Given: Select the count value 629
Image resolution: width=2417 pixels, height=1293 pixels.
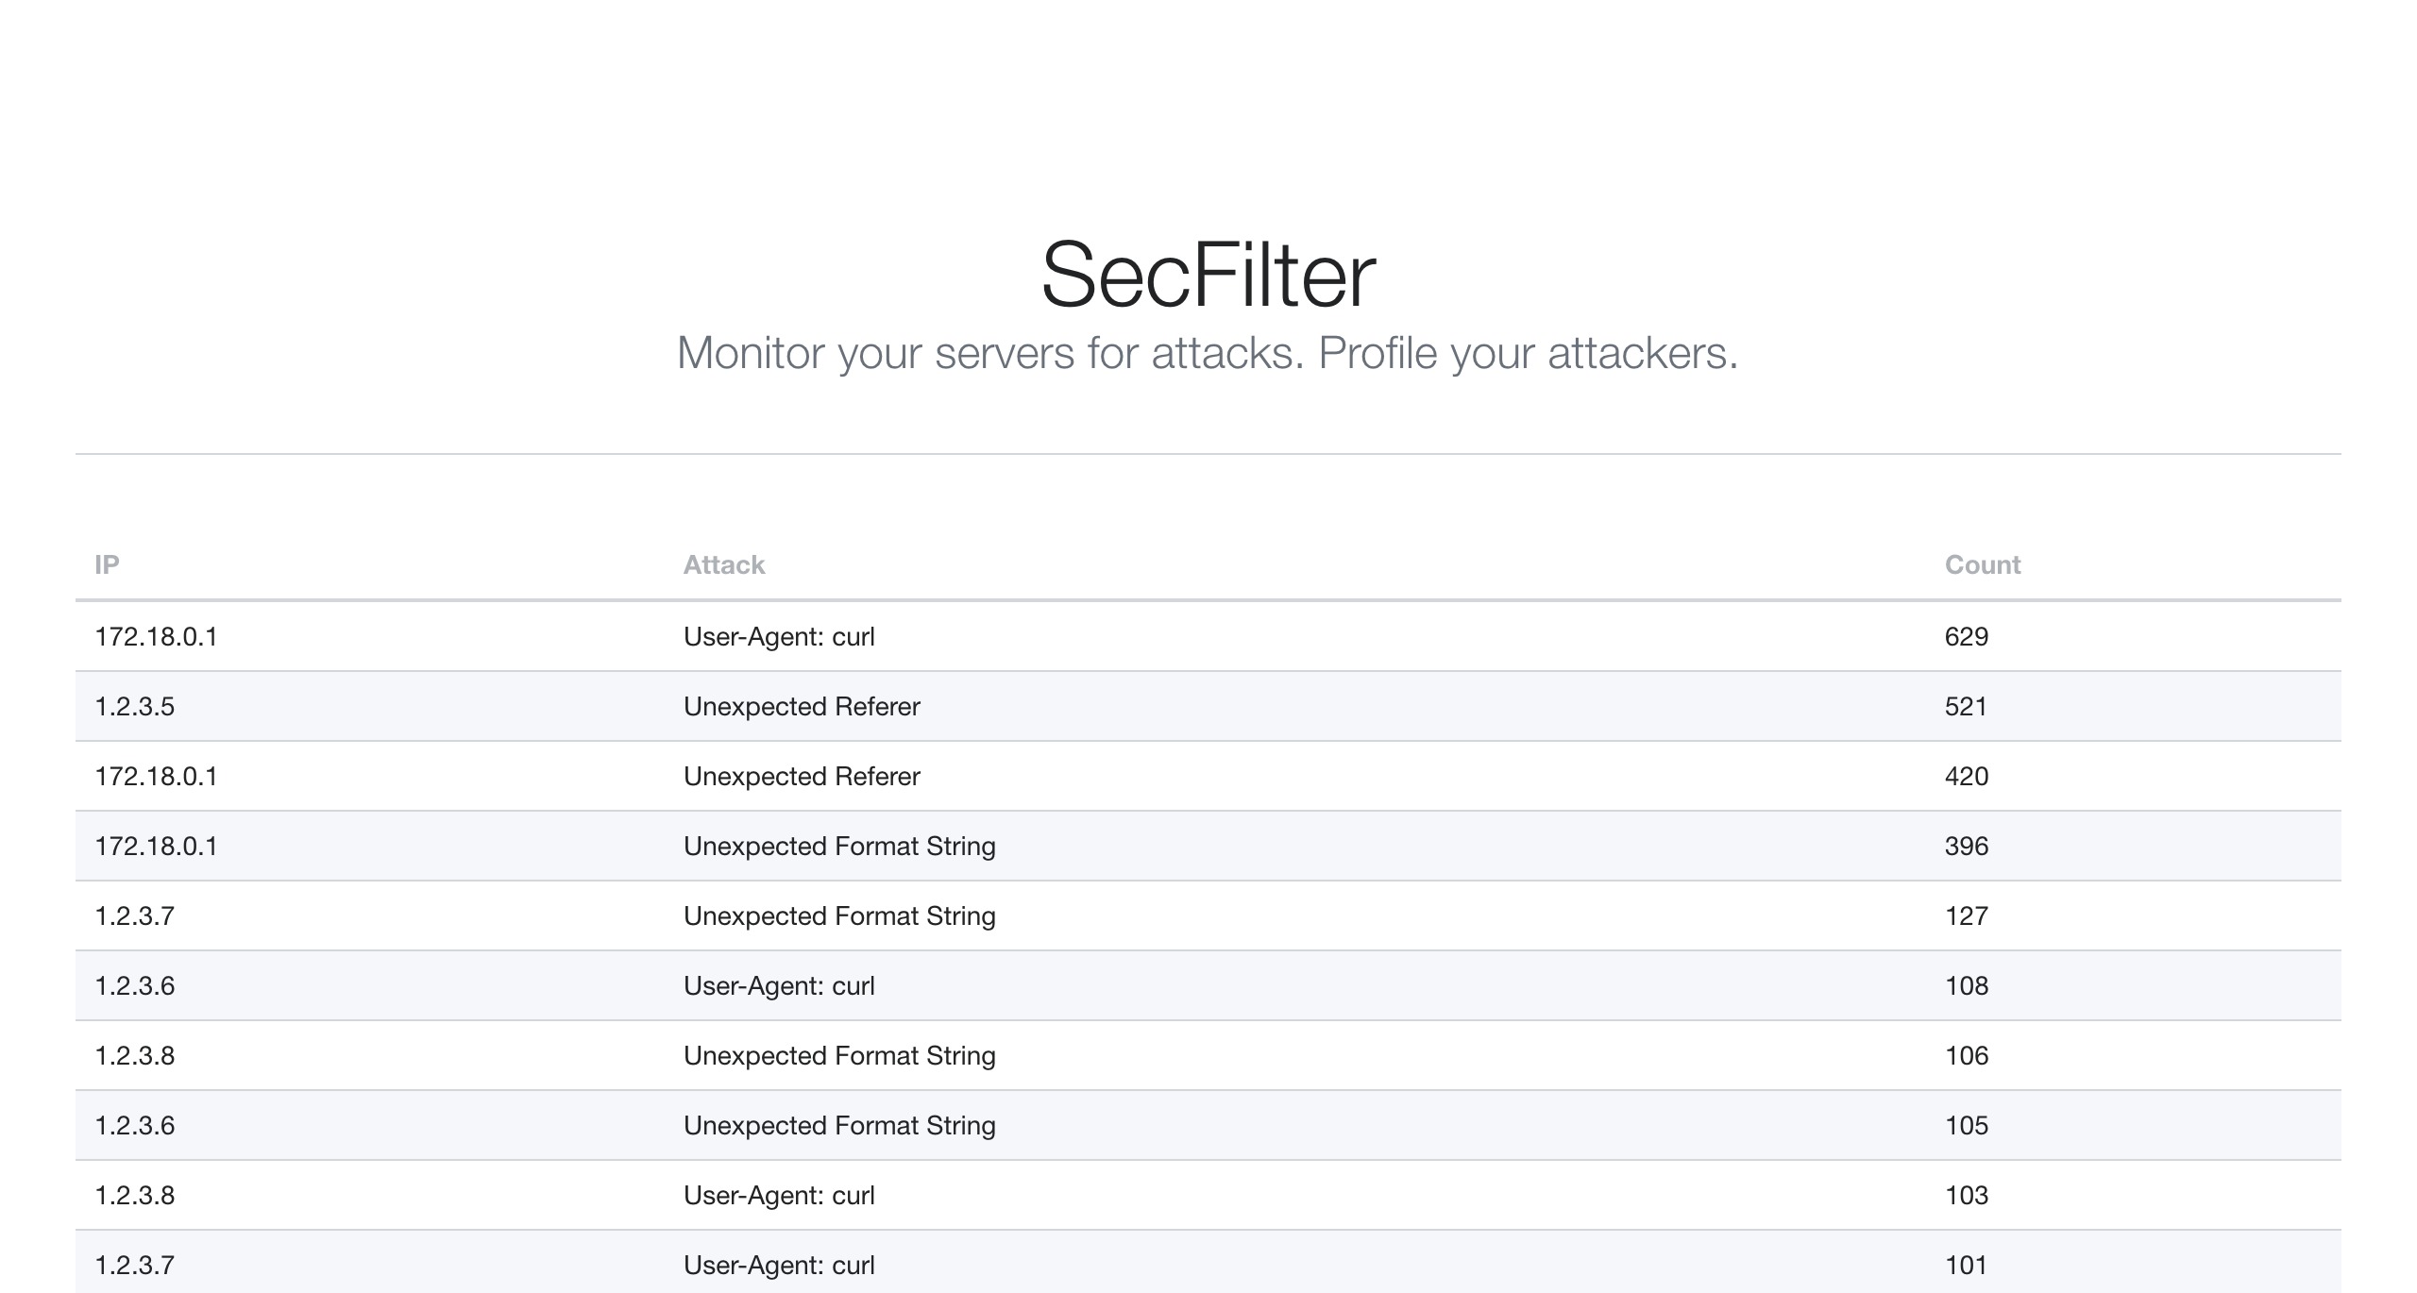Looking at the screenshot, I should 1967,637.
